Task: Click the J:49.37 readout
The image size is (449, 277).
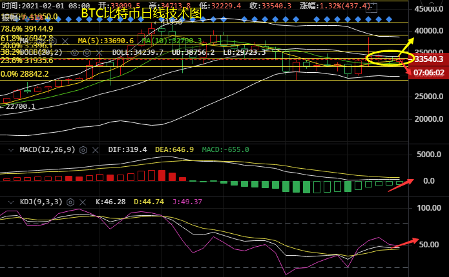Action: pyautogui.click(x=187, y=202)
